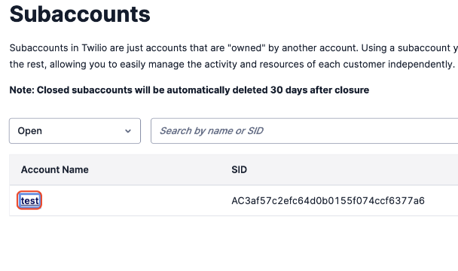The image size is (458, 271).
Task: Click the second line of the description paragraph
Action: click(x=232, y=64)
